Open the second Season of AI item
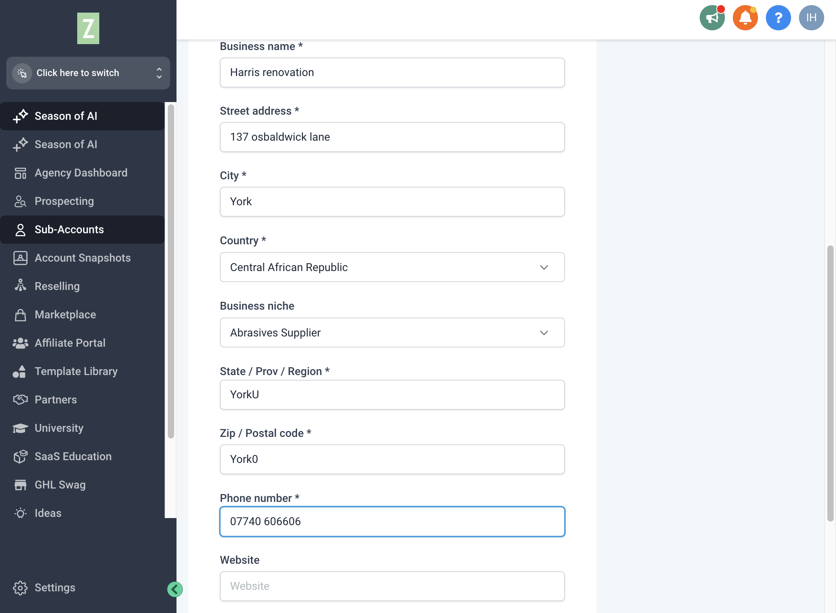Viewport: 836px width, 613px height. 82,145
